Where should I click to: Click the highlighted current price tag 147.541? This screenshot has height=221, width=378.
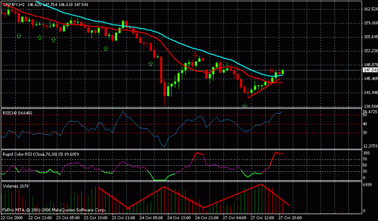click(371, 70)
